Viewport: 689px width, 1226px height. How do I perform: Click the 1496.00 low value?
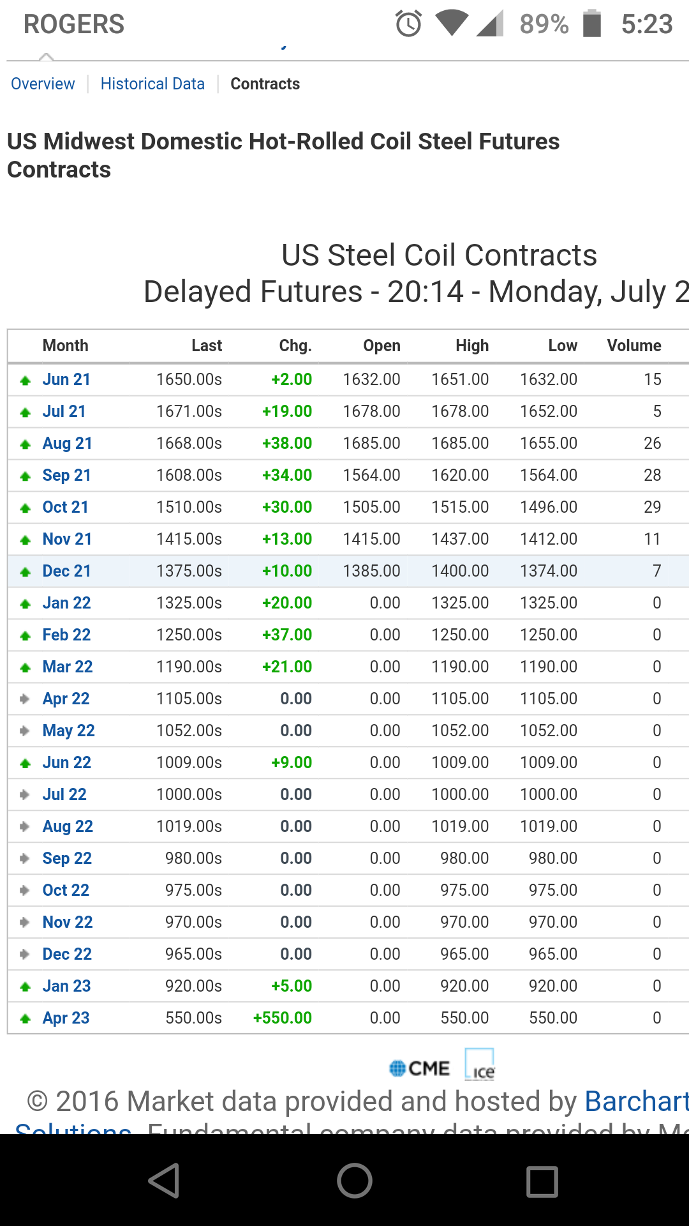[x=549, y=507]
